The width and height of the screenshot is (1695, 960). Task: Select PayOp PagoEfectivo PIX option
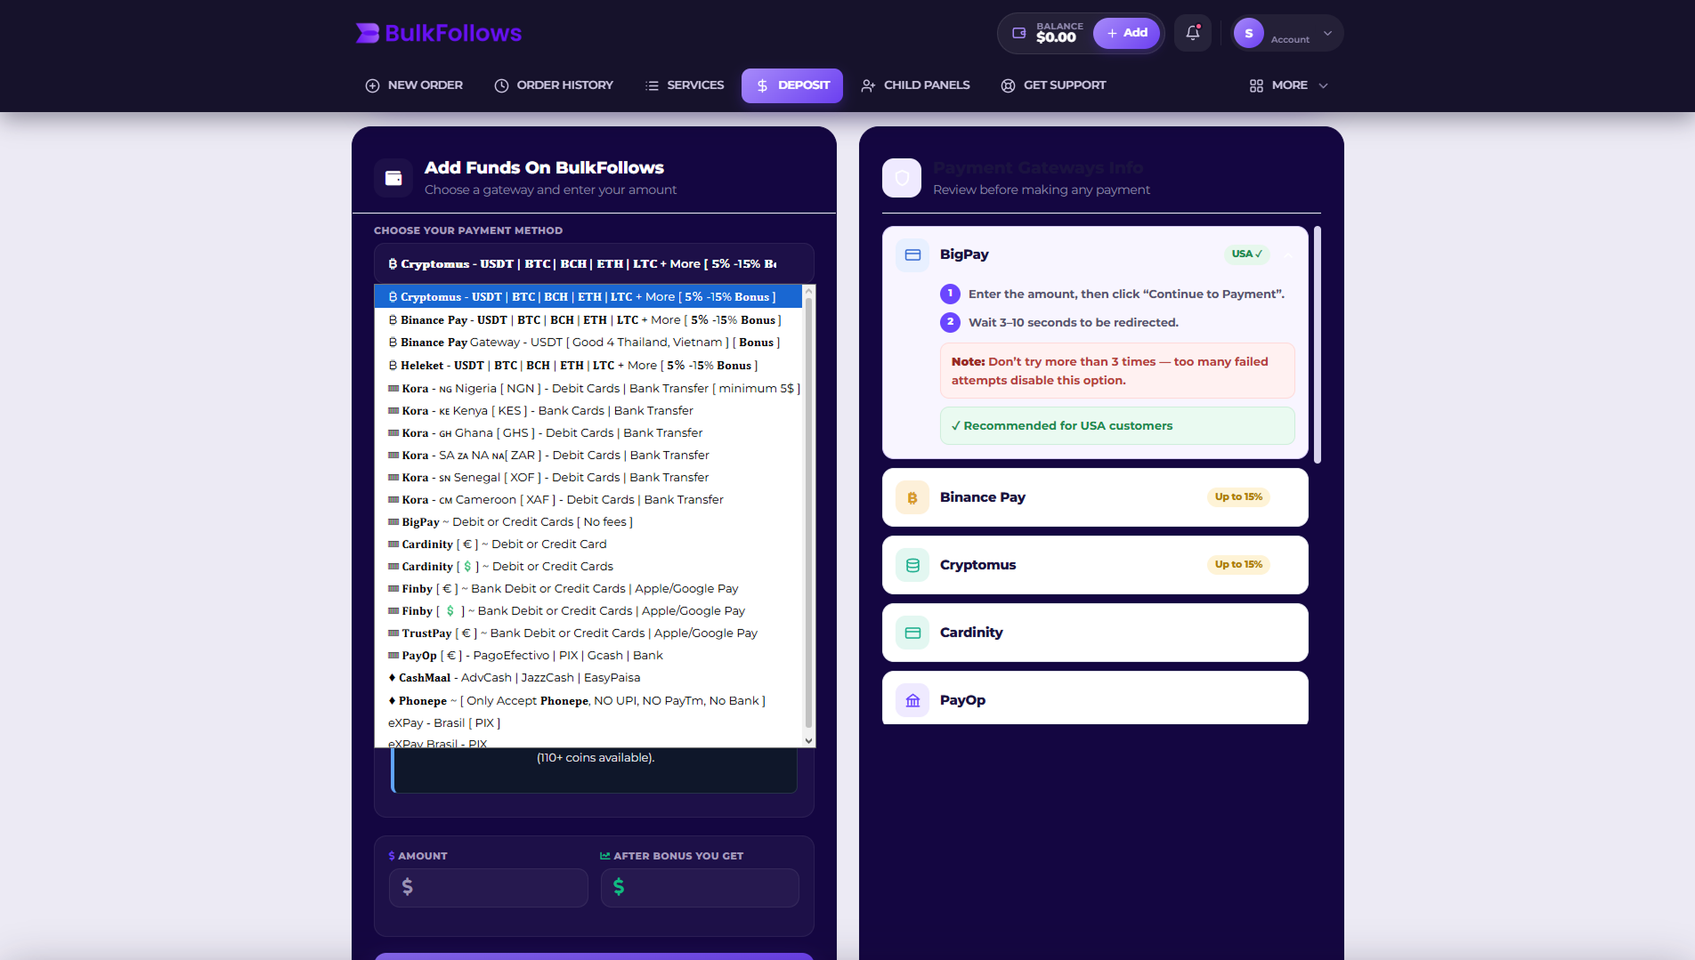[x=588, y=656]
